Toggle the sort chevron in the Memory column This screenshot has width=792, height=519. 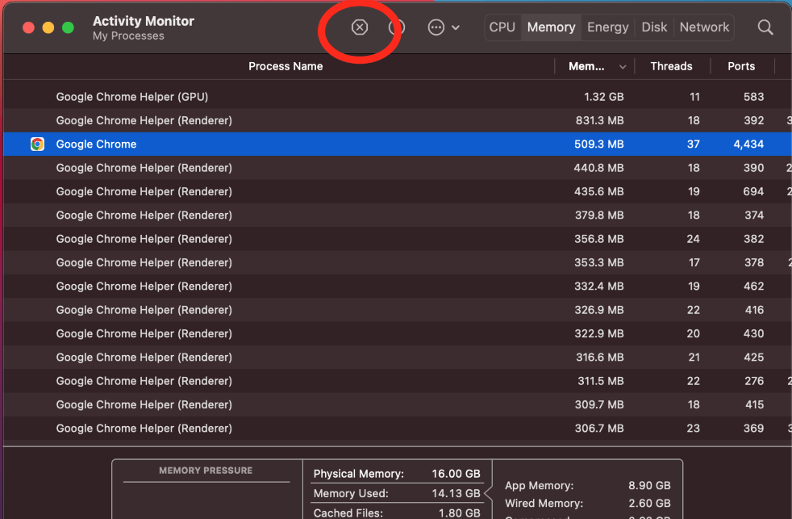click(x=623, y=67)
